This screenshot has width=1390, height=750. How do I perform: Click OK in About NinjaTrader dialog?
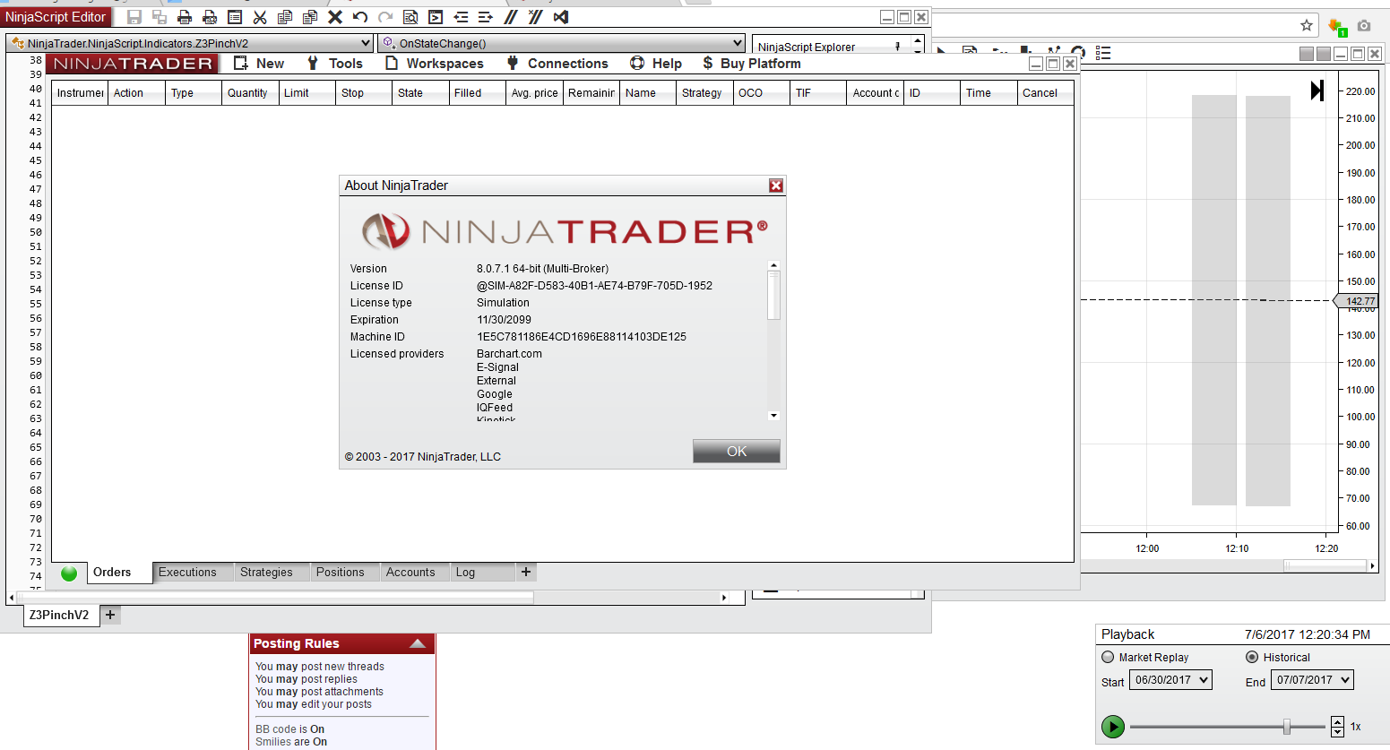tap(737, 452)
